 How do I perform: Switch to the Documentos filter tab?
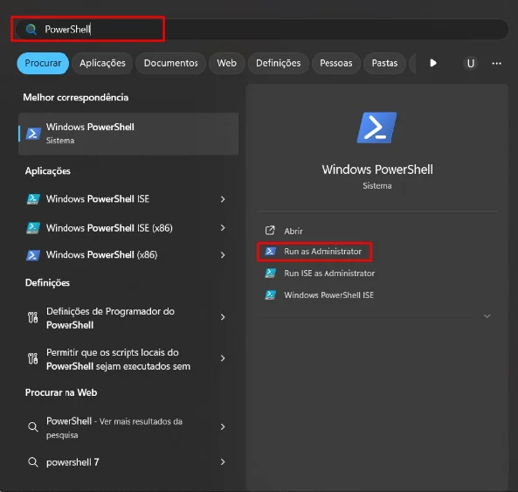coord(171,63)
